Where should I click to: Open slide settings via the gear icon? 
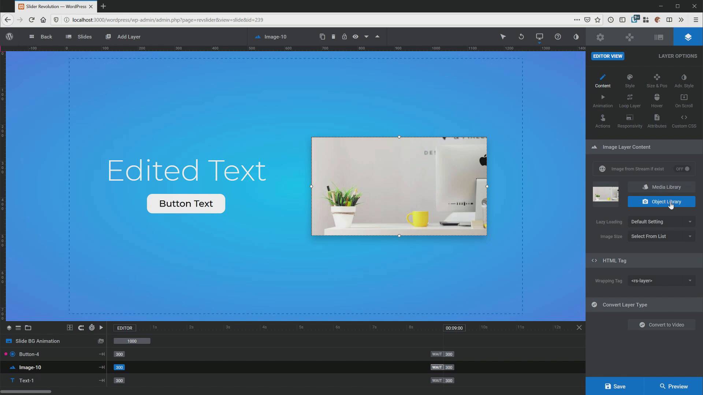pos(600,37)
